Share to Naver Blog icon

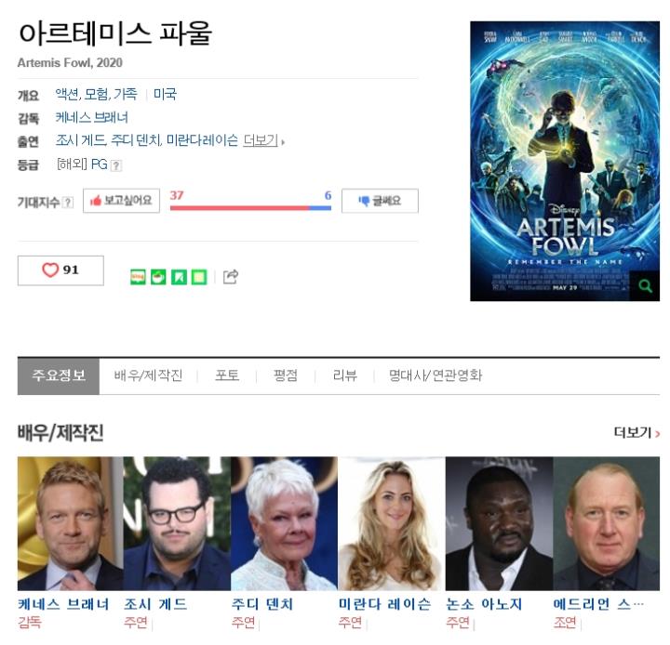[138, 277]
